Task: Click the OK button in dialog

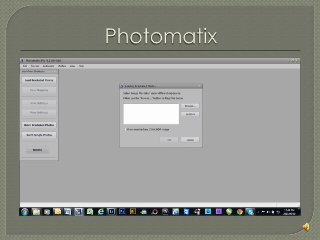Action: (x=169, y=140)
